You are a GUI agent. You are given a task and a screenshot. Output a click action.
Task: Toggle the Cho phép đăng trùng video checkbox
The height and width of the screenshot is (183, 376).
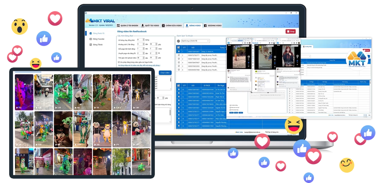tap(119, 62)
